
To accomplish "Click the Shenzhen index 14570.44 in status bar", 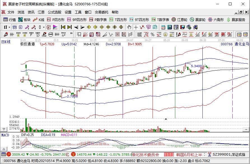I will point(84,154).
